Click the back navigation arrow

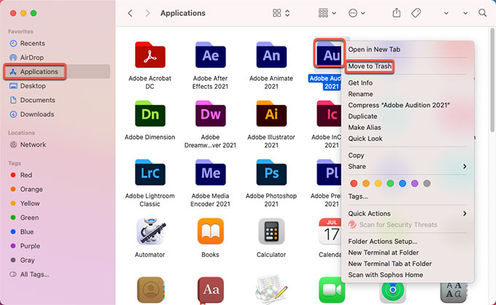[130, 13]
